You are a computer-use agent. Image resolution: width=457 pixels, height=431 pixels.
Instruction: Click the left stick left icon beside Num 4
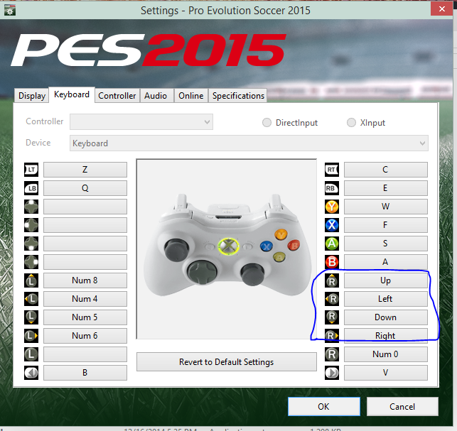coord(31,299)
